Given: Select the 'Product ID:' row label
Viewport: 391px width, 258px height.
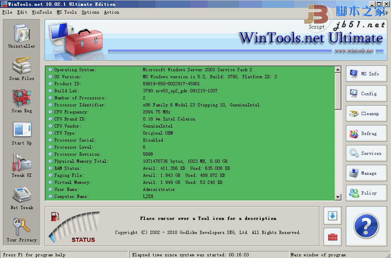Looking at the screenshot, I should (67, 84).
